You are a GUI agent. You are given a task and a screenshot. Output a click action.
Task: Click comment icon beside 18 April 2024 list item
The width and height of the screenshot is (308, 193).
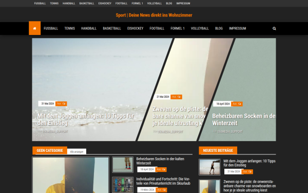(x=164, y=169)
